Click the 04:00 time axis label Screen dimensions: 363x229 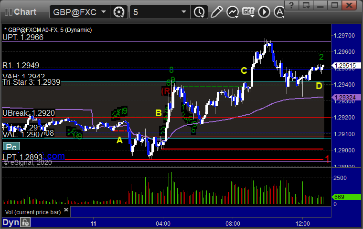pyautogui.click(x=163, y=224)
